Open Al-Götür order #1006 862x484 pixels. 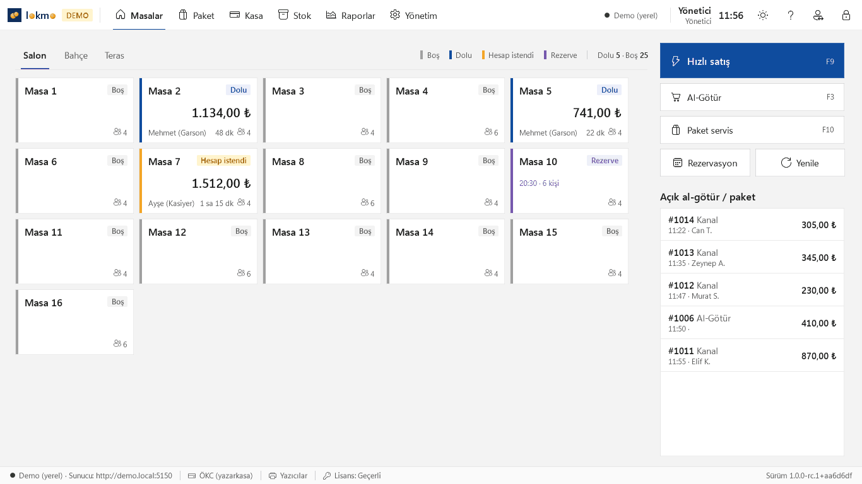point(752,323)
